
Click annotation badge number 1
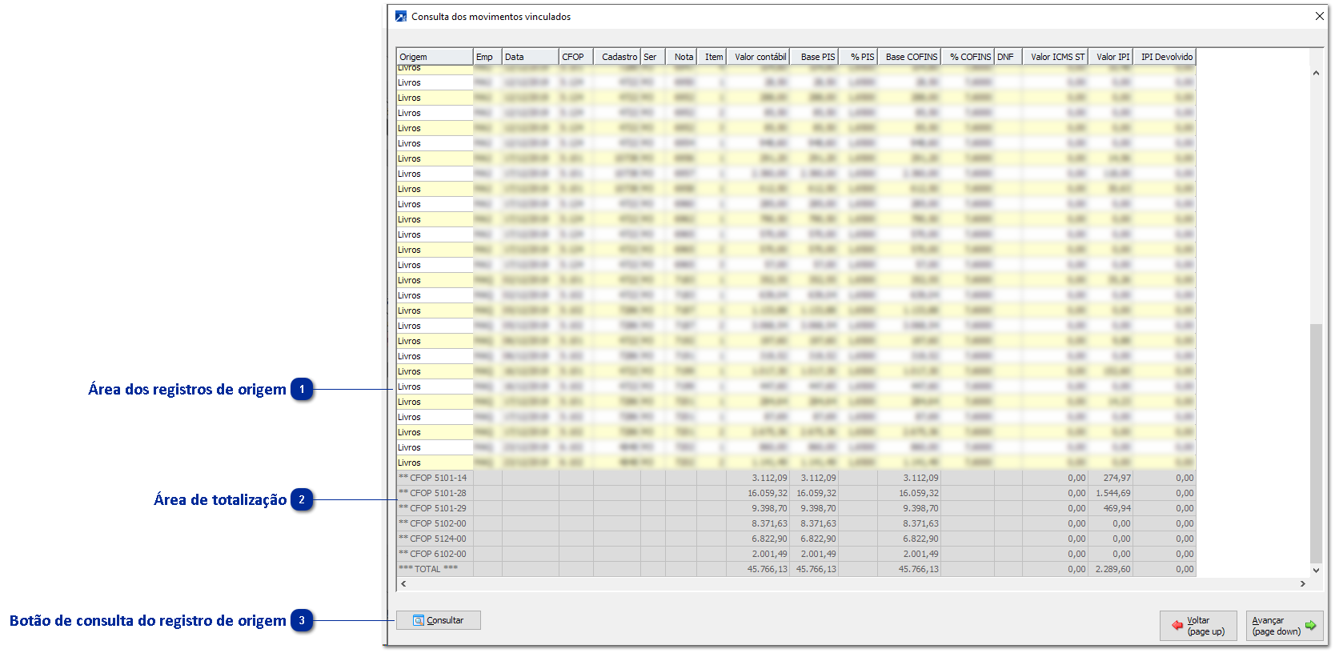[302, 390]
